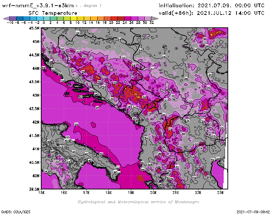Screen dimensions: 277x214
Task: Click the 44.5N latitude axis label
Action: [34, 55]
